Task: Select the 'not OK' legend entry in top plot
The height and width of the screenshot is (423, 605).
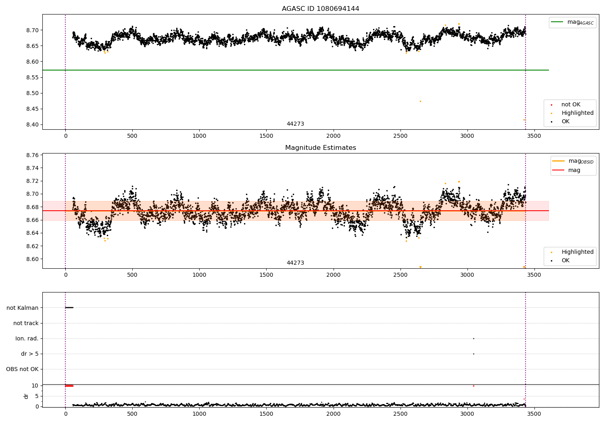Action: [571, 105]
